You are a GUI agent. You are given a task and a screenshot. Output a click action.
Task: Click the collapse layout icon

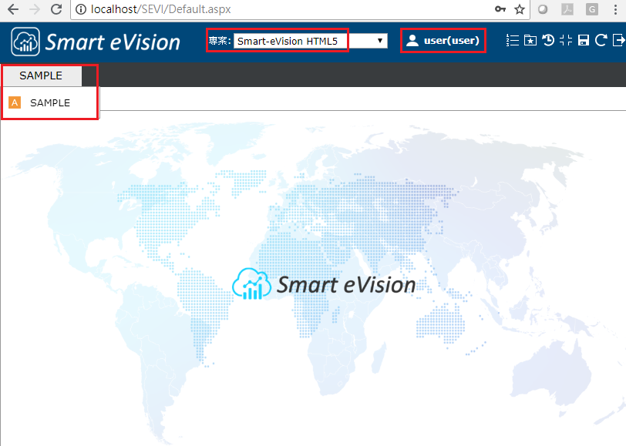point(565,40)
